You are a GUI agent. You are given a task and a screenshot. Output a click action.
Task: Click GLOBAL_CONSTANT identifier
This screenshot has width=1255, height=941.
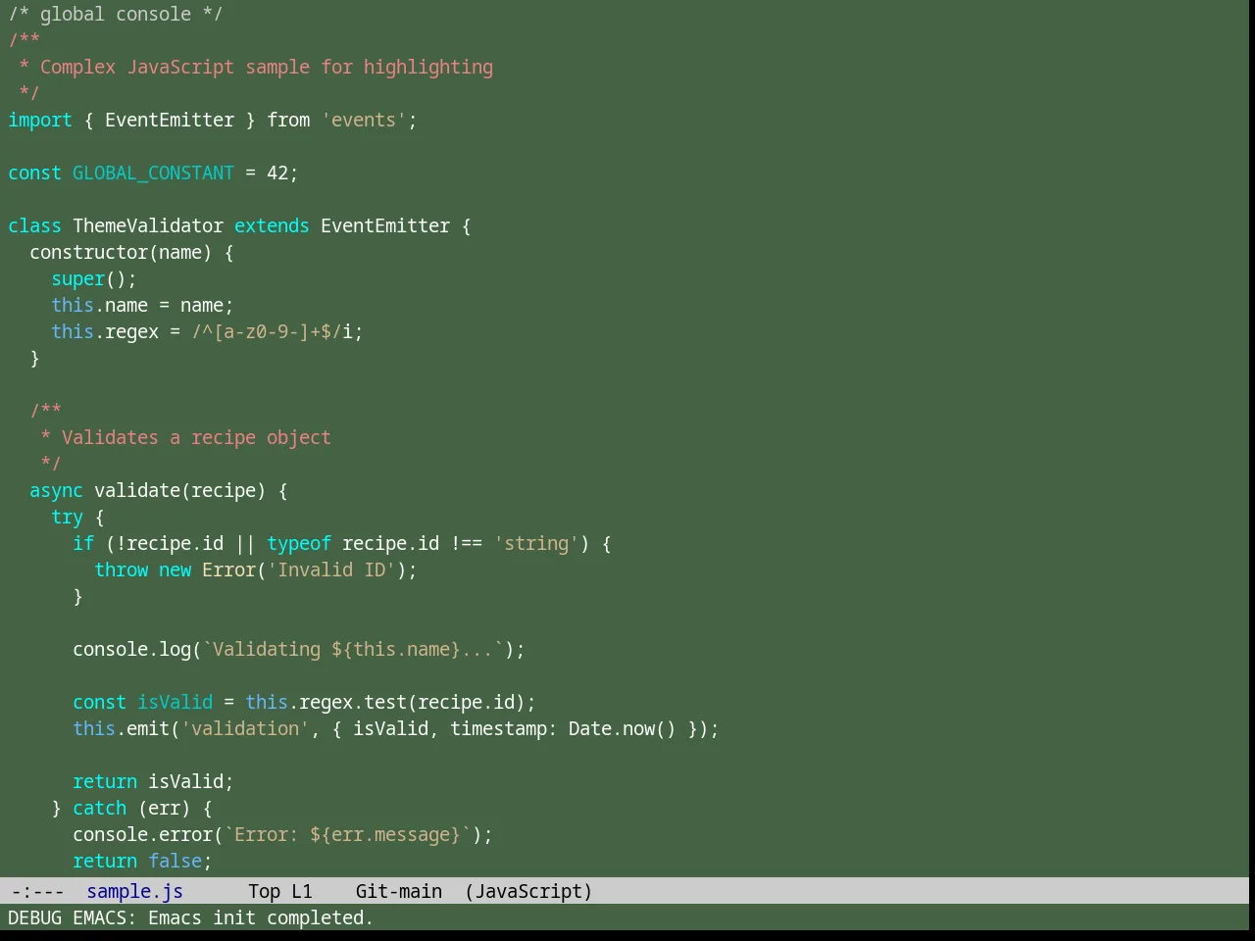tap(153, 173)
